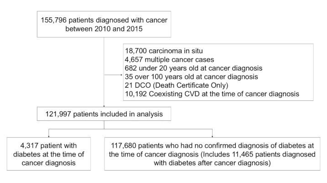This screenshot has height=183, width=327.
Task: Click 'with diabetes after cancer diagnosis)' text
Action: (x=212, y=163)
